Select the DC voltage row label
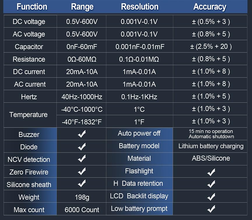 (x=29, y=21)
